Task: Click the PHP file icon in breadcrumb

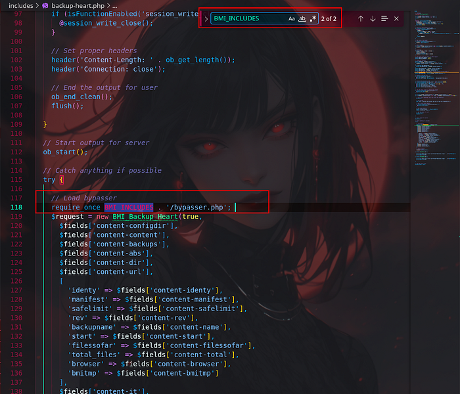Action: [x=45, y=5]
